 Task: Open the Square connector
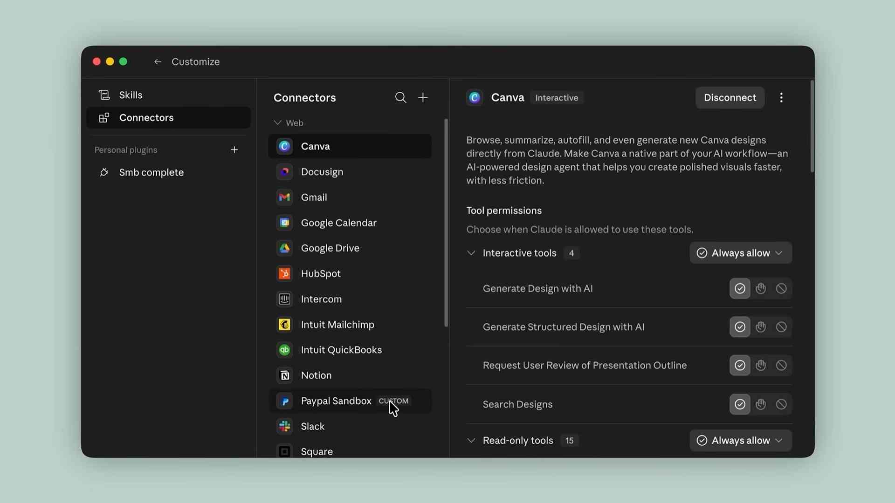click(350, 451)
